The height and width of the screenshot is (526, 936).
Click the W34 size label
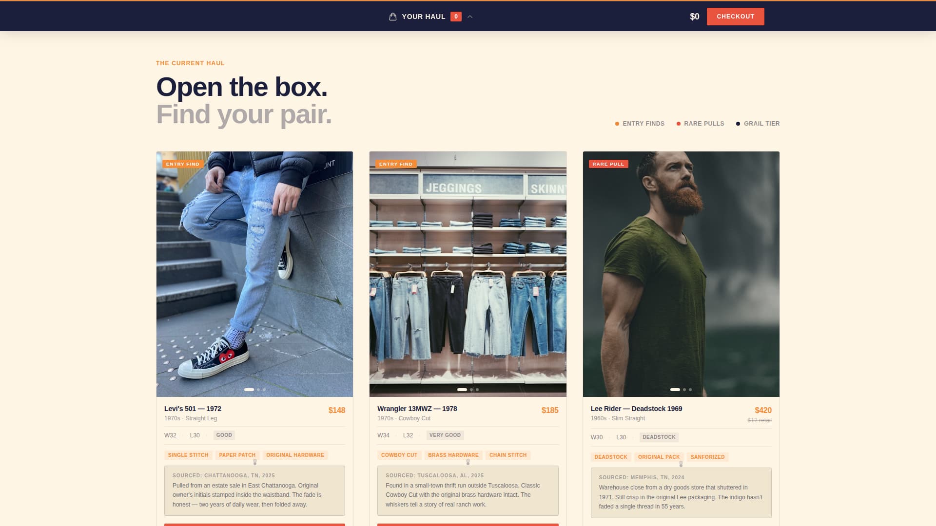point(383,435)
